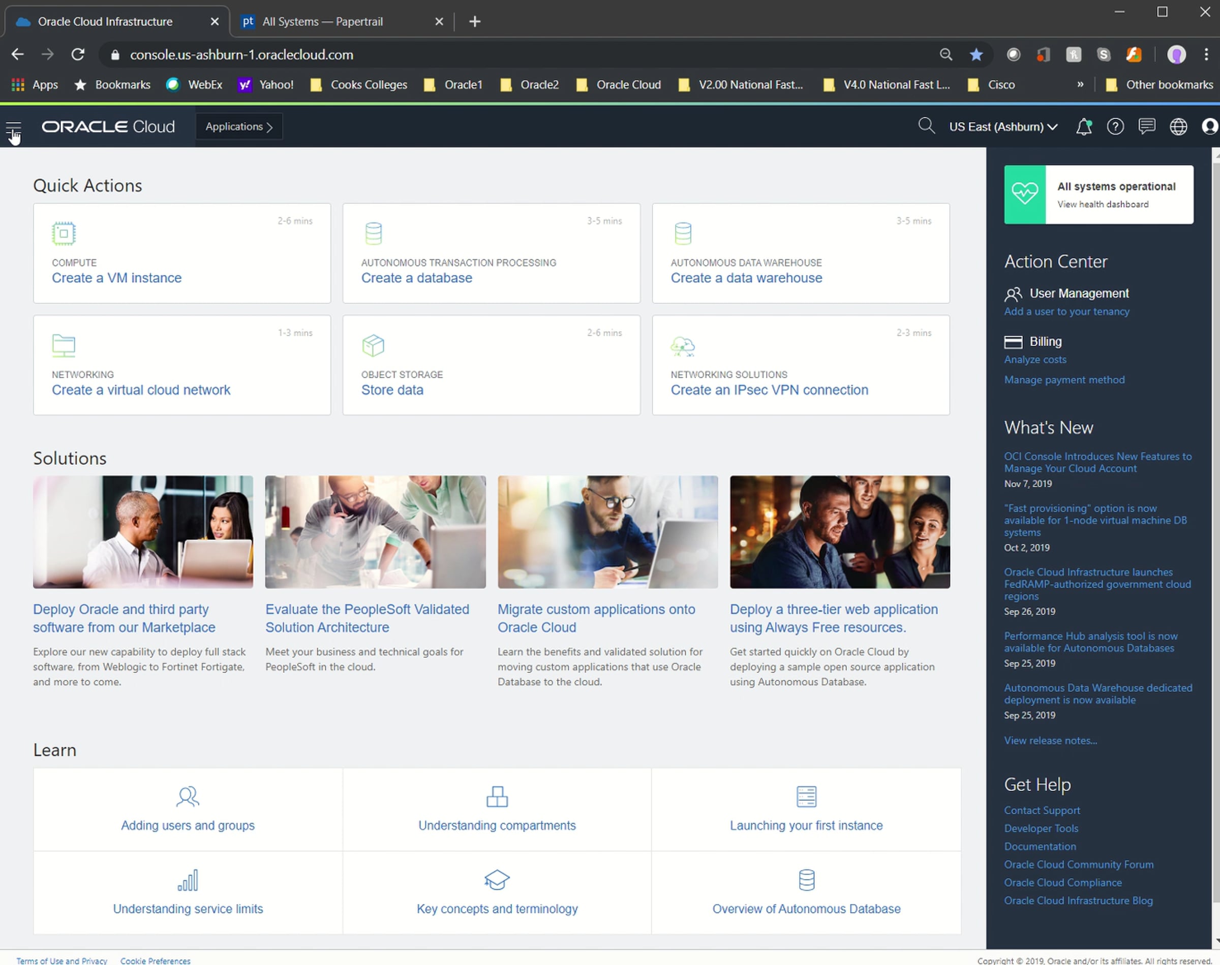Viewport: 1220px width, 965px height.
Task: Click Create an IPsec VPN connection
Action: 770,390
